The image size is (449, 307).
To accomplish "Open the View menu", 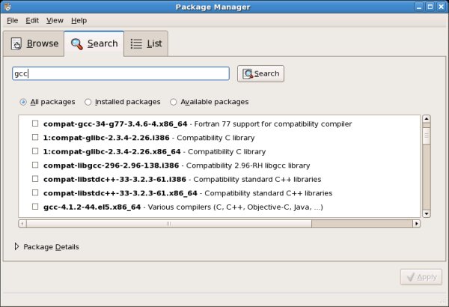I will [x=55, y=20].
